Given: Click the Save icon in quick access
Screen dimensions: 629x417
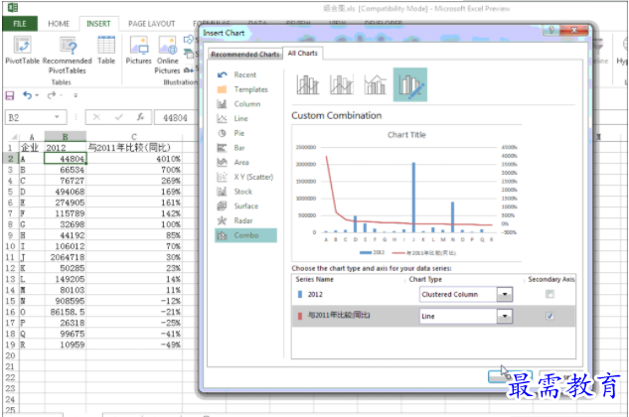Looking at the screenshot, I should click(10, 95).
